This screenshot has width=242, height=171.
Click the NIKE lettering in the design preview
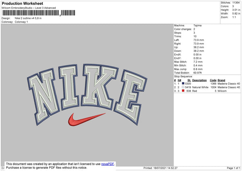[87, 94]
